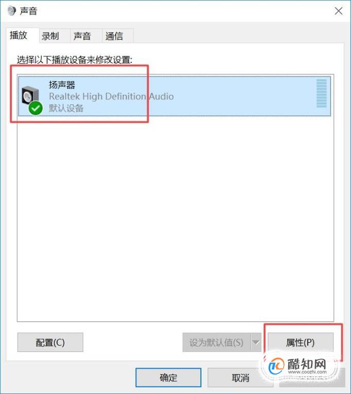Close the 声音 dialog window

339,11
